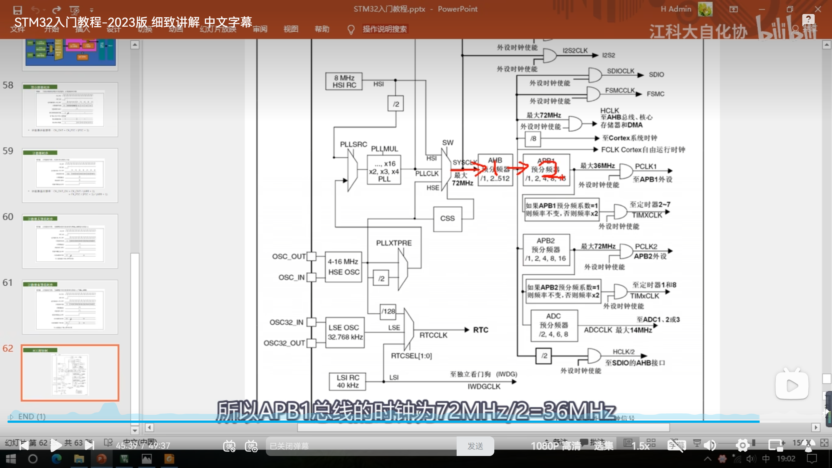Screen dimensions: 832x468
Task: Mute the video volume icon
Action: [x=710, y=446]
